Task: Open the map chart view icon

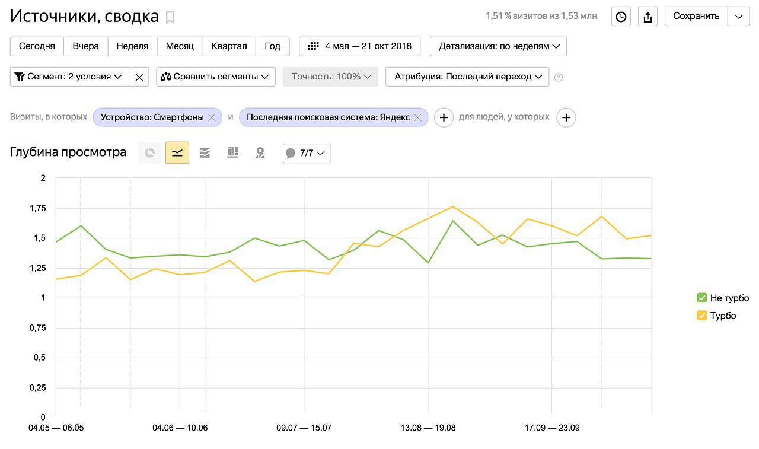Action: [x=260, y=153]
